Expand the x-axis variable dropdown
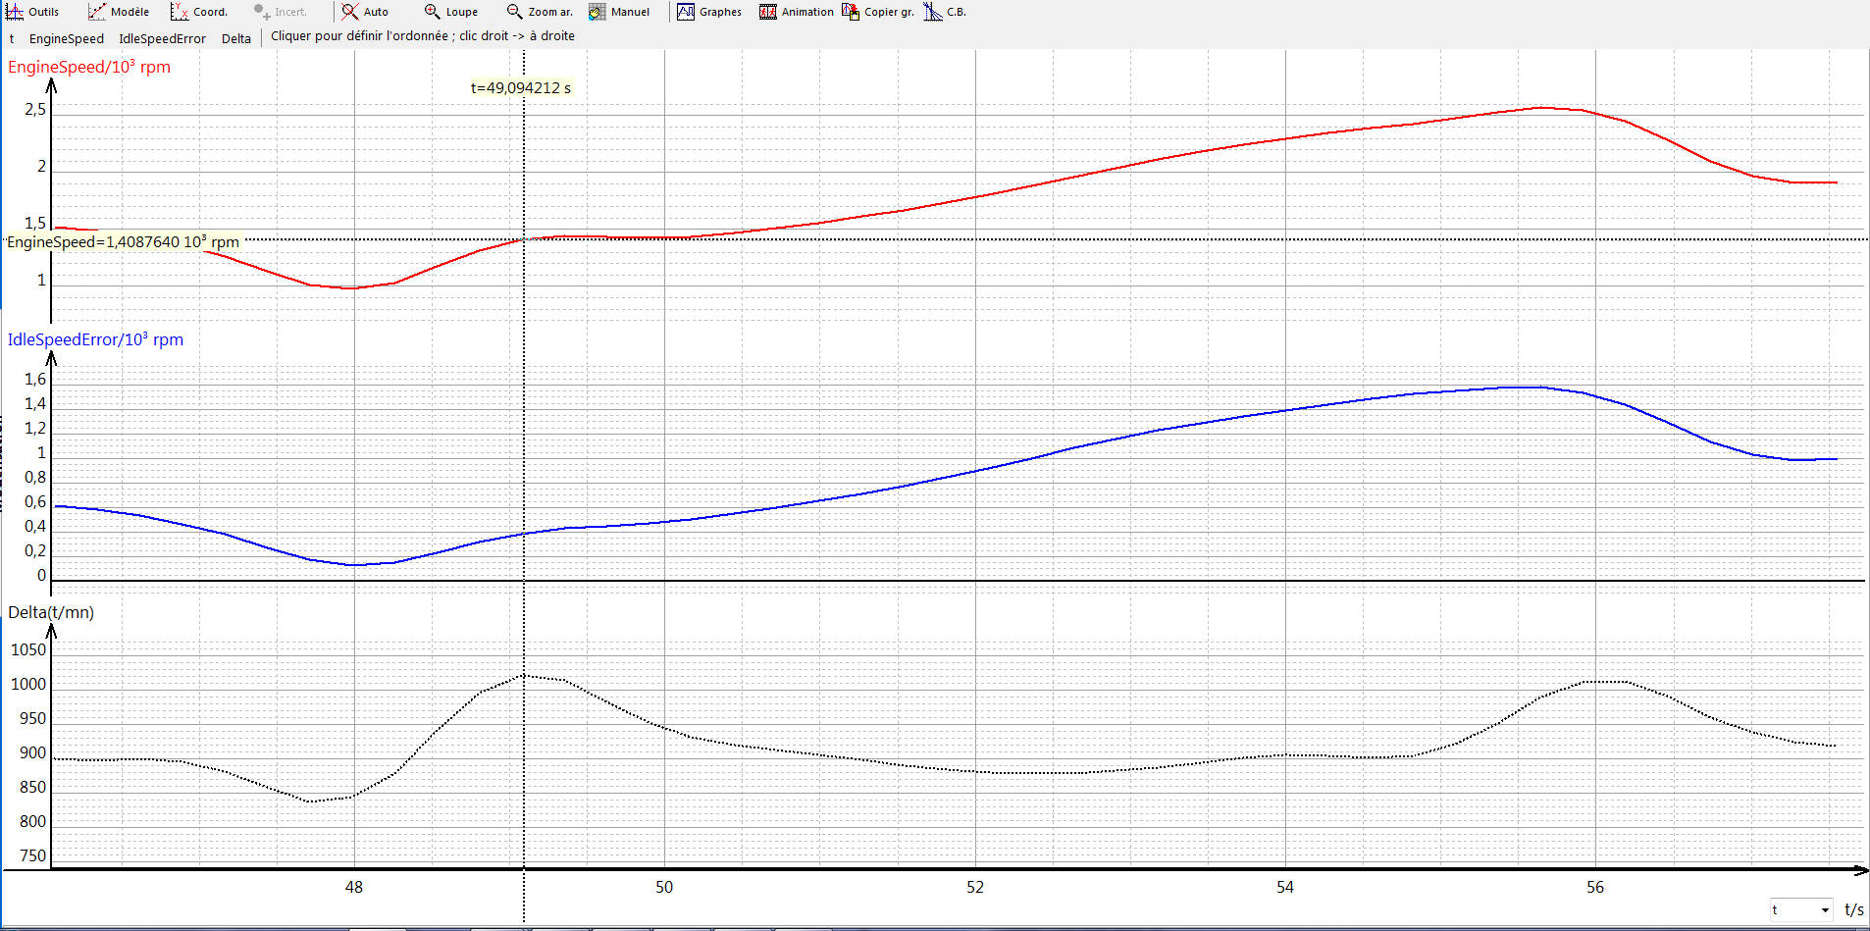Screen dimensions: 1870x931 pos(1824,910)
